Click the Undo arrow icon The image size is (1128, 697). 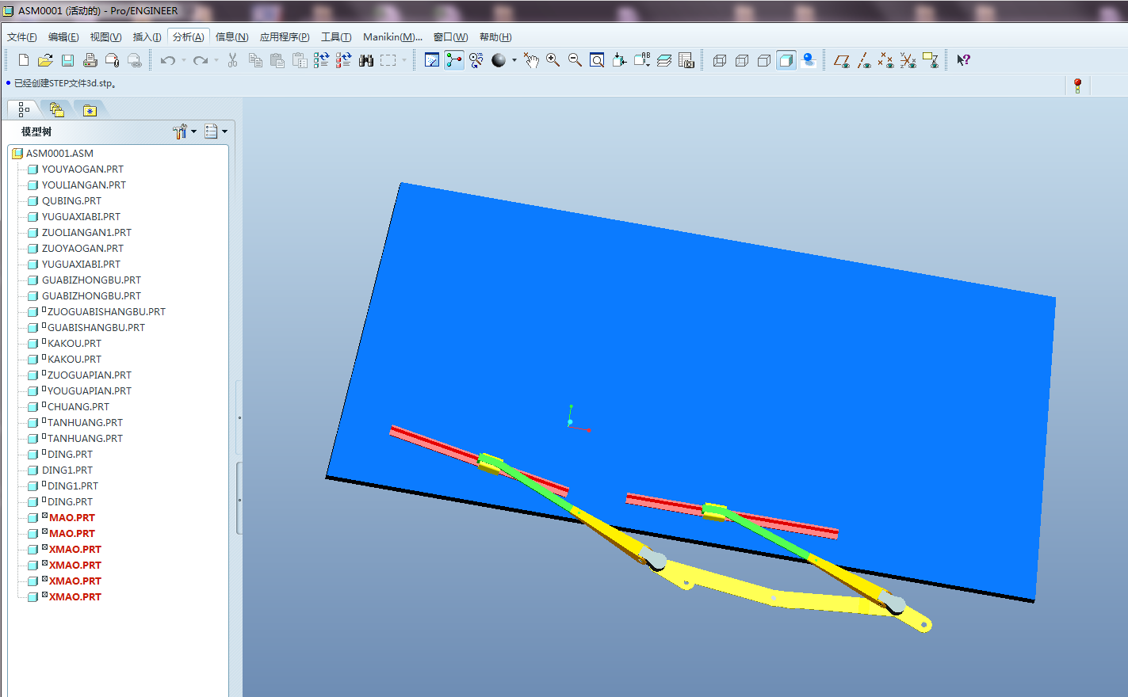167,60
